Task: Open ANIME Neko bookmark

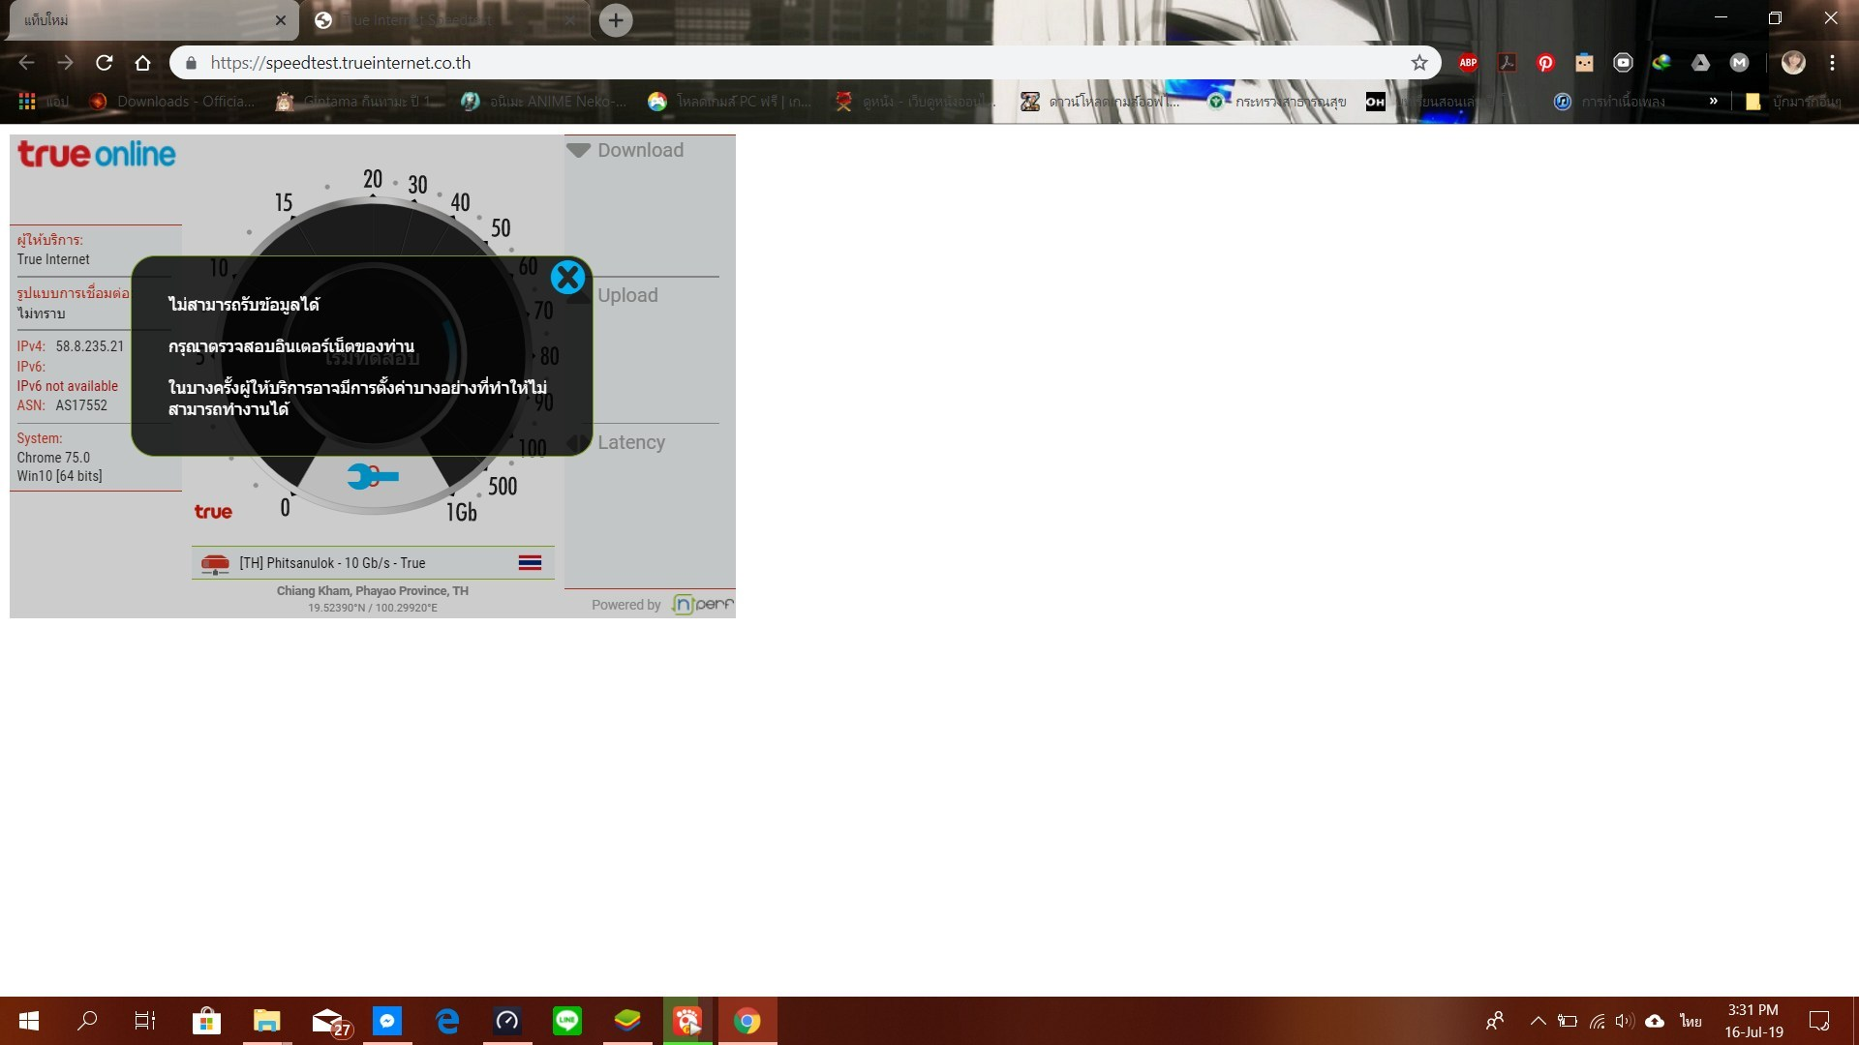Action: [x=543, y=102]
